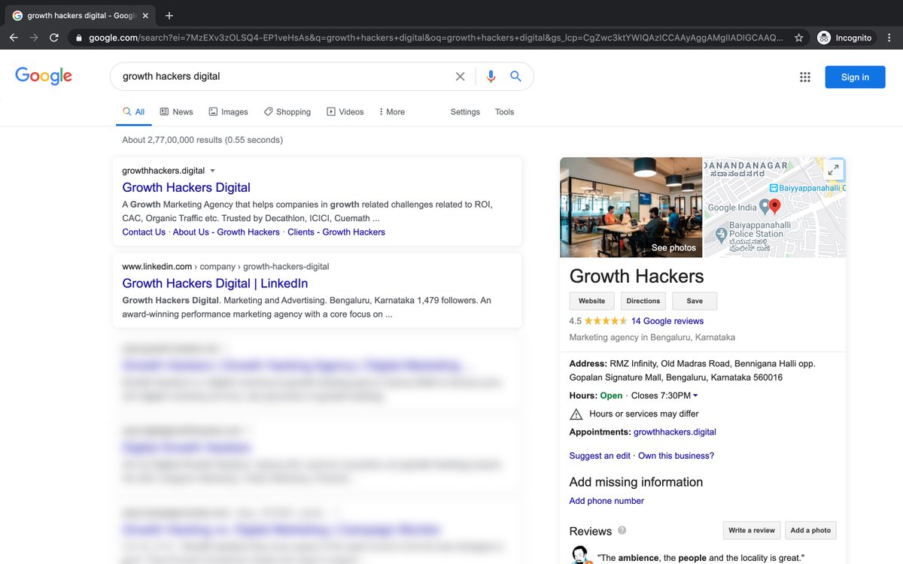
Task: Expand the map with the arrows icon
Action: pos(833,170)
